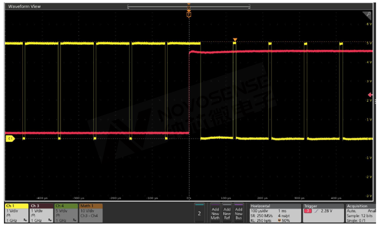
Task: Click the Waveform View title bar
Action: 24,6
